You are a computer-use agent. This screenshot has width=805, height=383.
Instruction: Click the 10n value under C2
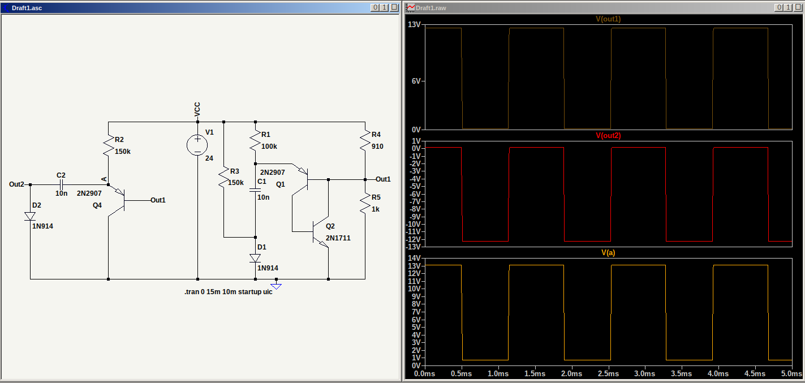point(61,193)
